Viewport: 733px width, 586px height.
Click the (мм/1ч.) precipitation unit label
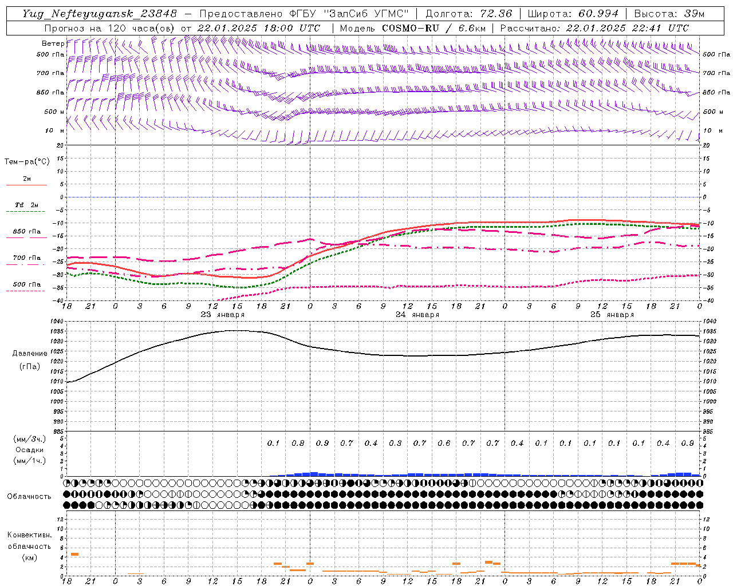tap(30, 461)
